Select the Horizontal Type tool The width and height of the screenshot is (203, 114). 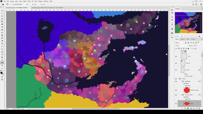[2, 54]
